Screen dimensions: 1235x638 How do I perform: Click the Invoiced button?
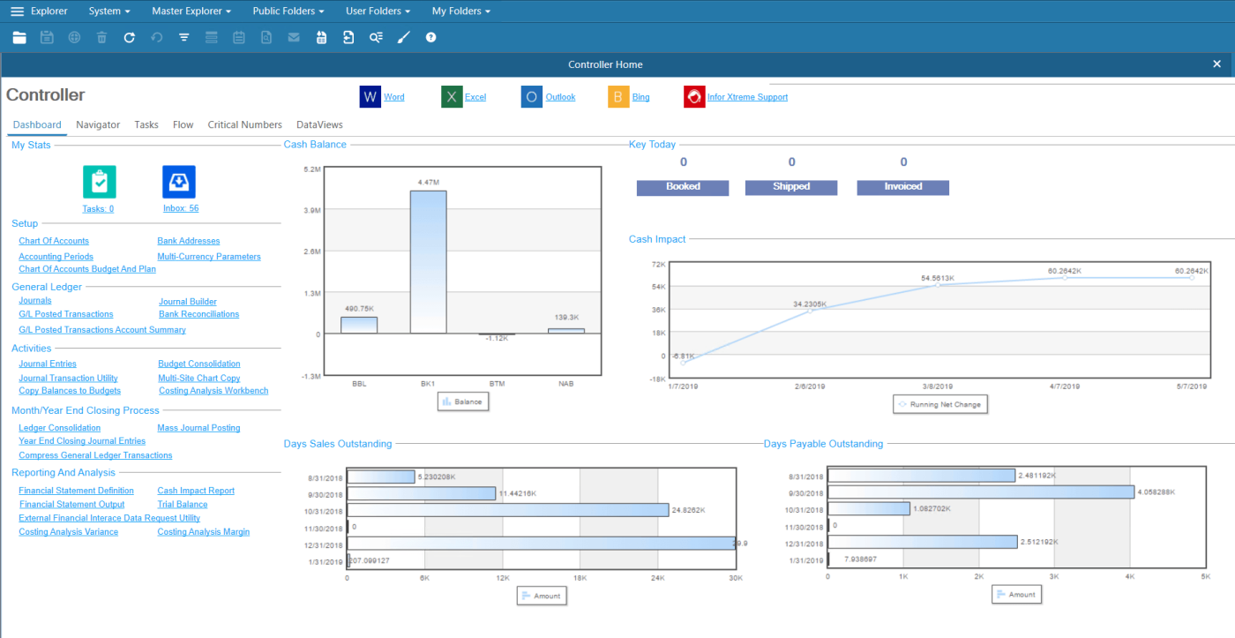pyautogui.click(x=903, y=187)
